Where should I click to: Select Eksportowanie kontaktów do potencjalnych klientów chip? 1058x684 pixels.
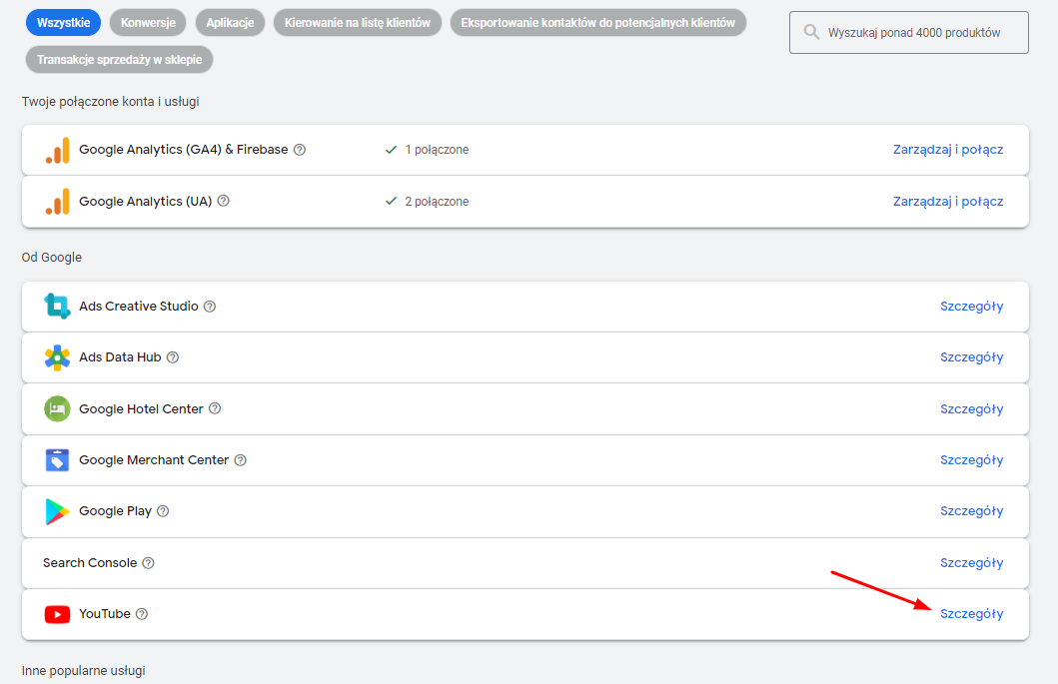(597, 22)
